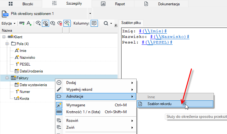Click the Bloczki grid icon

[11, 4]
